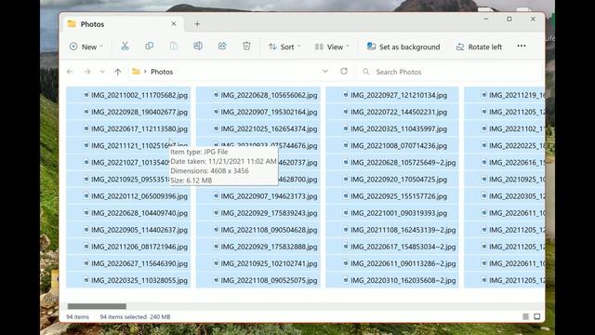Select IMG_20221025_162654374.jpg
The width and height of the screenshot is (595, 335).
click(258, 128)
